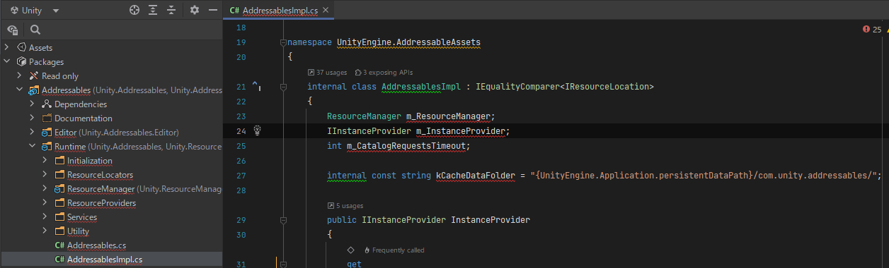Click the Frequently called hint
889x268 pixels.
coord(394,250)
